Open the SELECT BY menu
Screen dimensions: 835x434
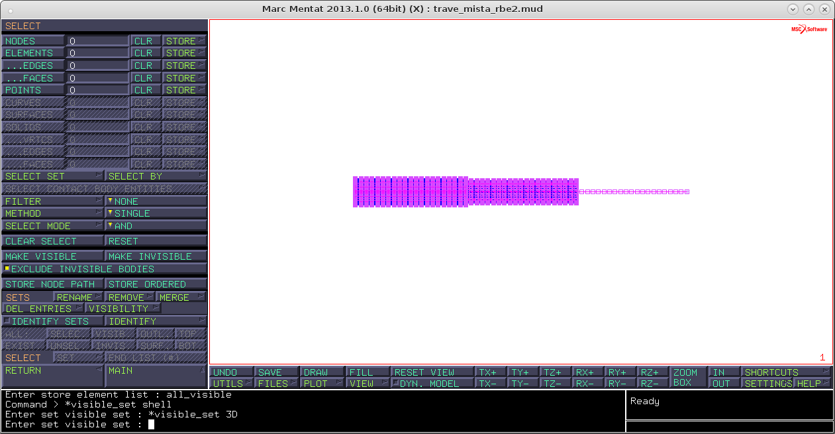[156, 176]
